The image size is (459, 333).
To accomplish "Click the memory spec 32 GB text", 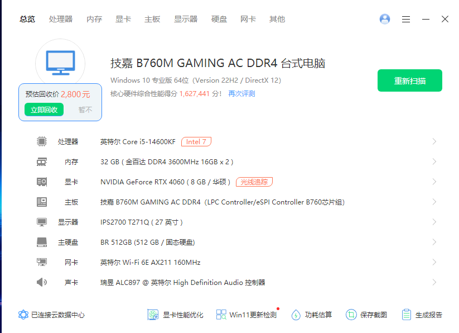I will (x=167, y=162).
